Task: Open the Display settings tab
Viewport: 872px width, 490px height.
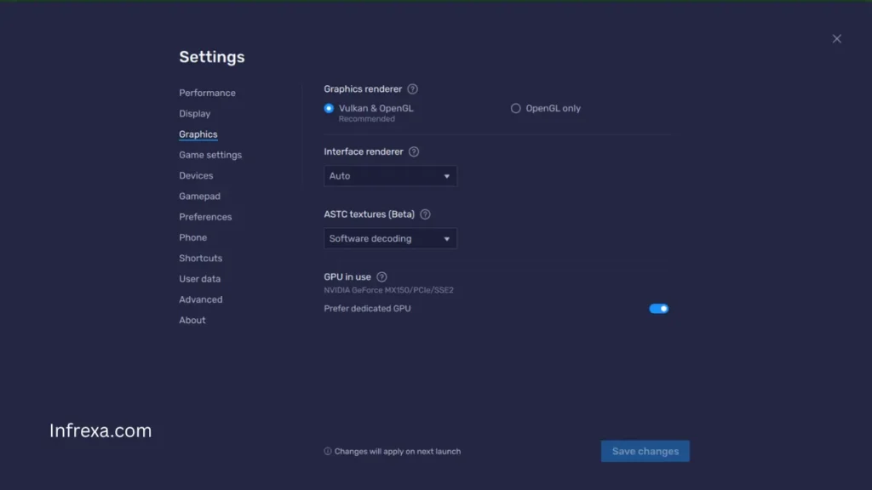Action: pos(194,113)
